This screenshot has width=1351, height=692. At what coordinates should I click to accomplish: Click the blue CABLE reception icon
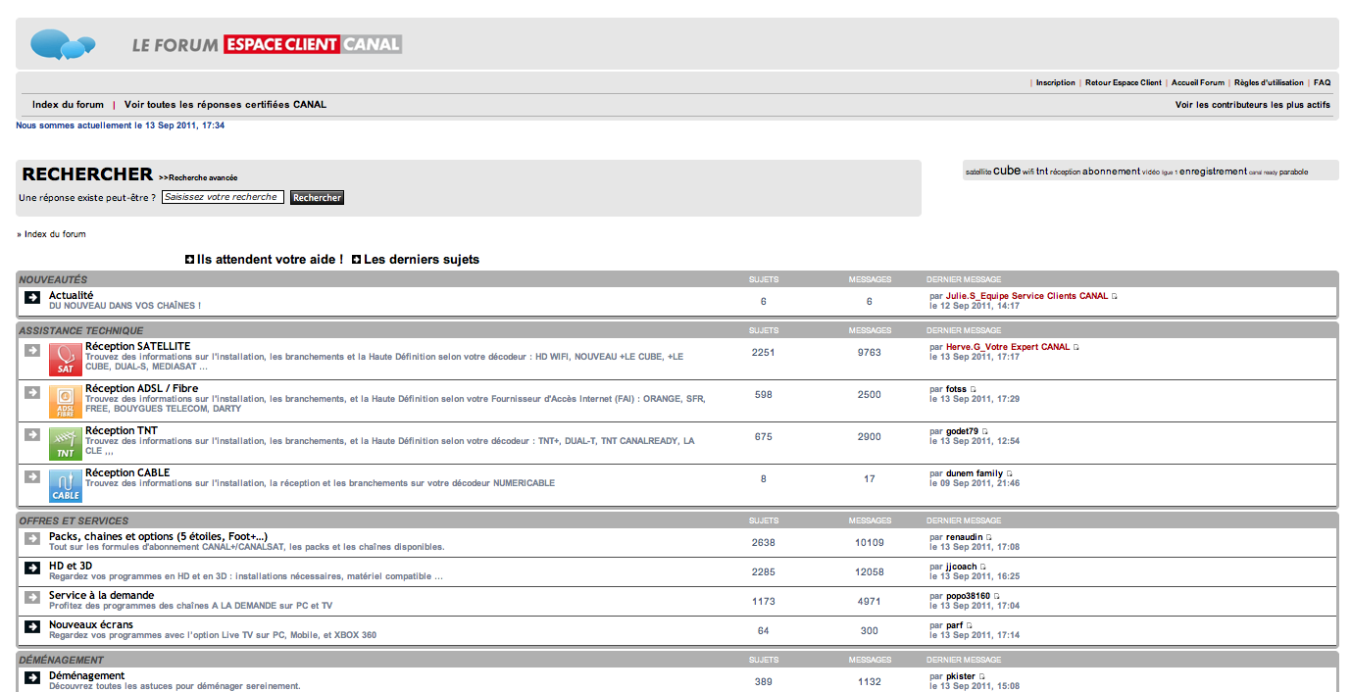click(x=66, y=485)
